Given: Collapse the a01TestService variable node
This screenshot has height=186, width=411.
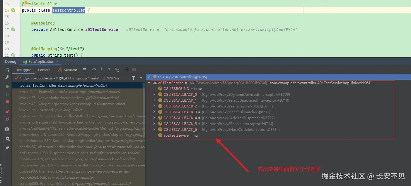Looking at the screenshot, I should (149, 83).
